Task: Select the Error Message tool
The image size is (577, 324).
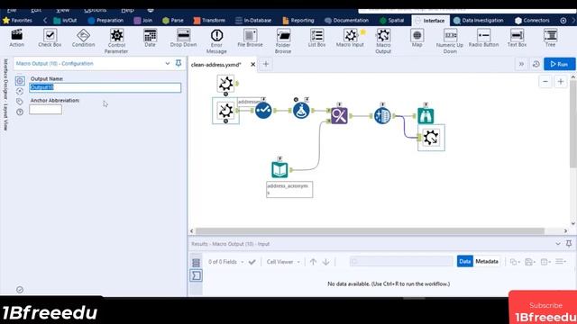Action: coord(216,41)
